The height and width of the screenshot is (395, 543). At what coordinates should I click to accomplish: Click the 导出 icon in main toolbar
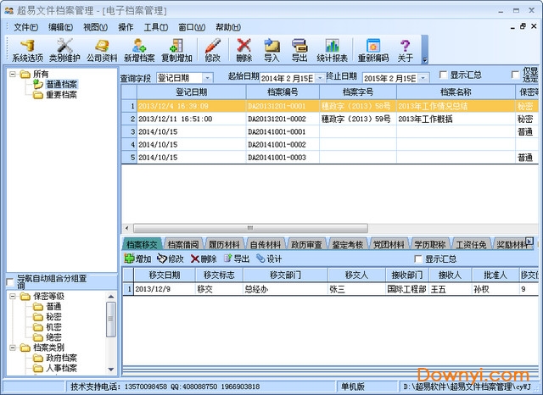coord(299,50)
